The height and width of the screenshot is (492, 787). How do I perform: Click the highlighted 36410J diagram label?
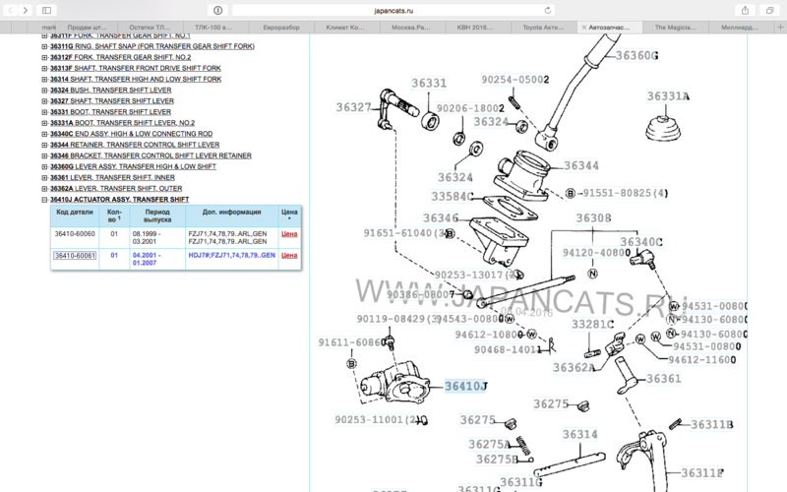[465, 386]
